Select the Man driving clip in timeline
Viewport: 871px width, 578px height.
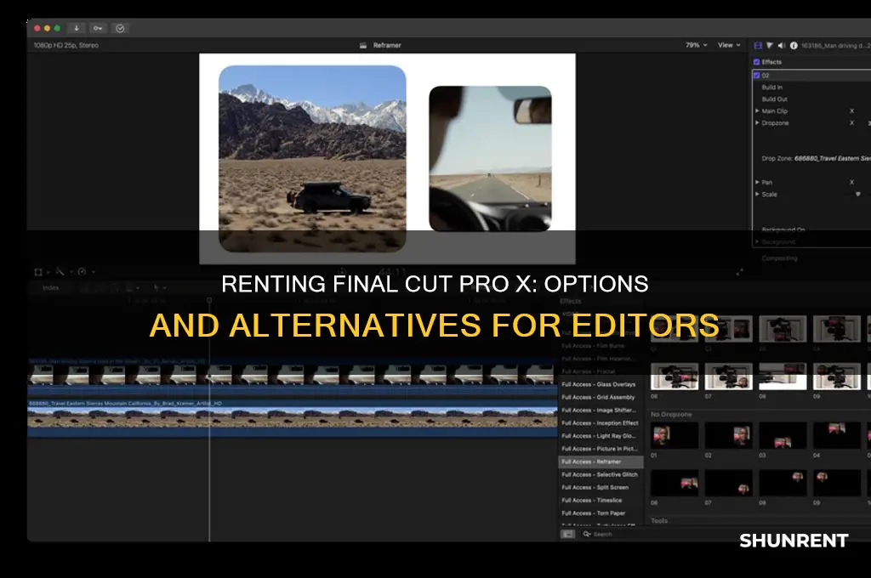(293, 377)
